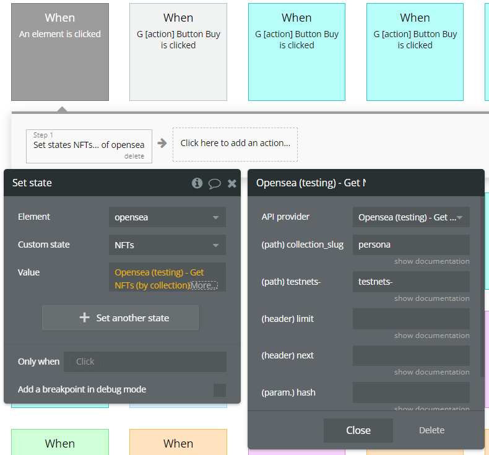Image resolution: width=489 pixels, height=455 pixels.
Task: Select the white G [action] Button Buy event
Action: pyautogui.click(x=178, y=52)
